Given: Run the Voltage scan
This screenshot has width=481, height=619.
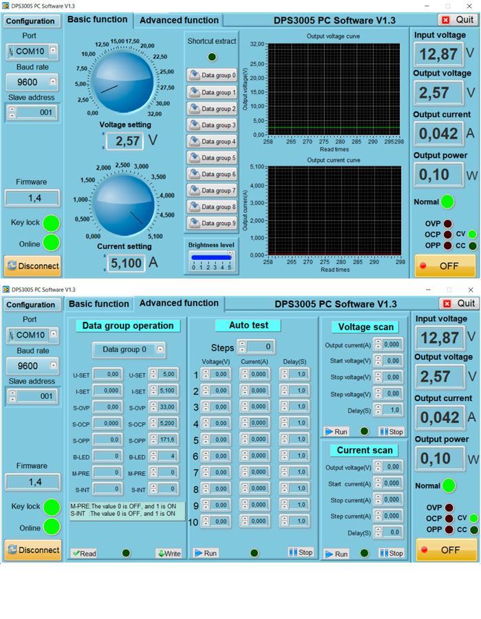Looking at the screenshot, I should pyautogui.click(x=336, y=431).
